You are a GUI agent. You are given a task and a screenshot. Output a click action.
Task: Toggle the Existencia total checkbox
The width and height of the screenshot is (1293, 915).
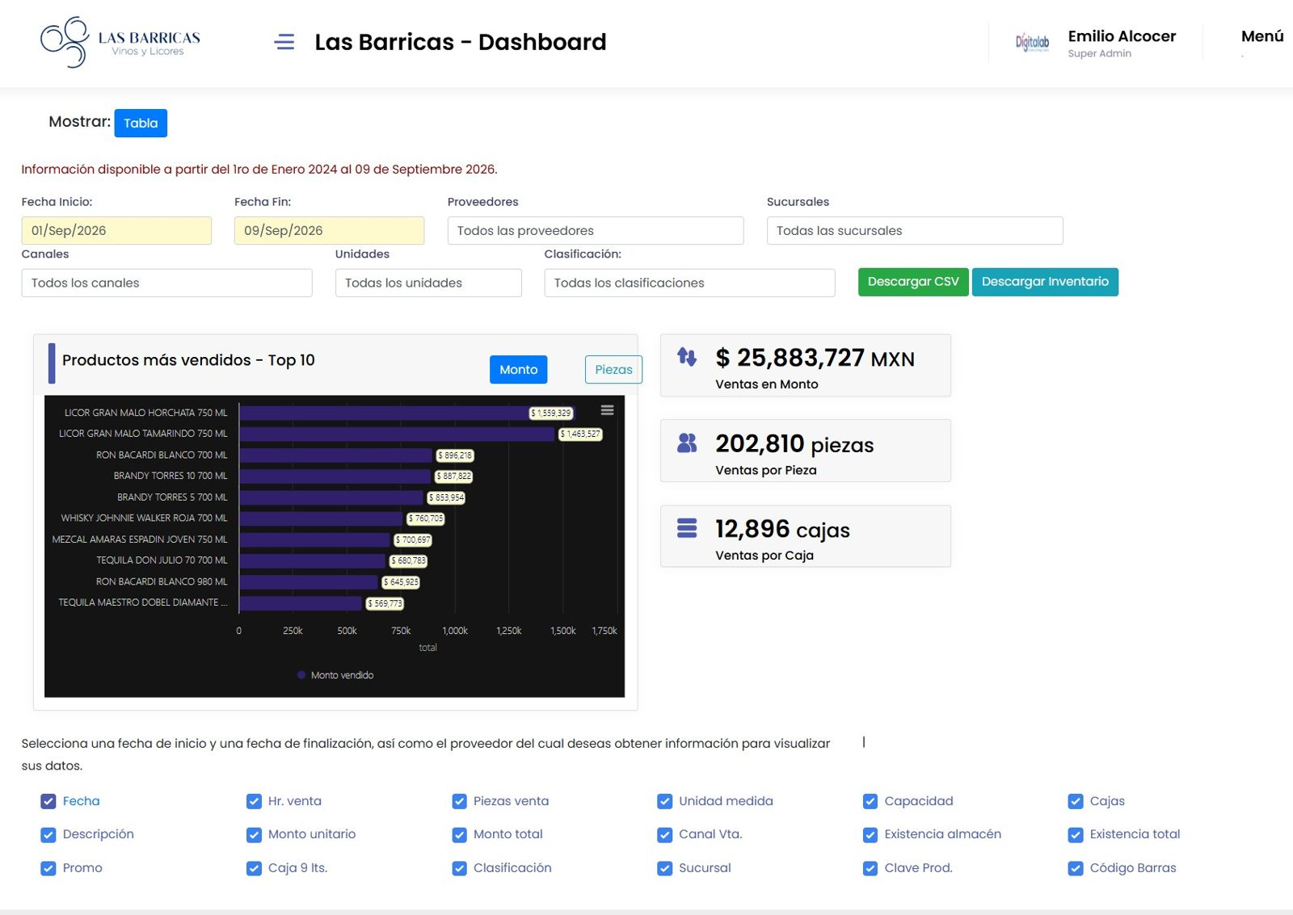pyautogui.click(x=1075, y=834)
